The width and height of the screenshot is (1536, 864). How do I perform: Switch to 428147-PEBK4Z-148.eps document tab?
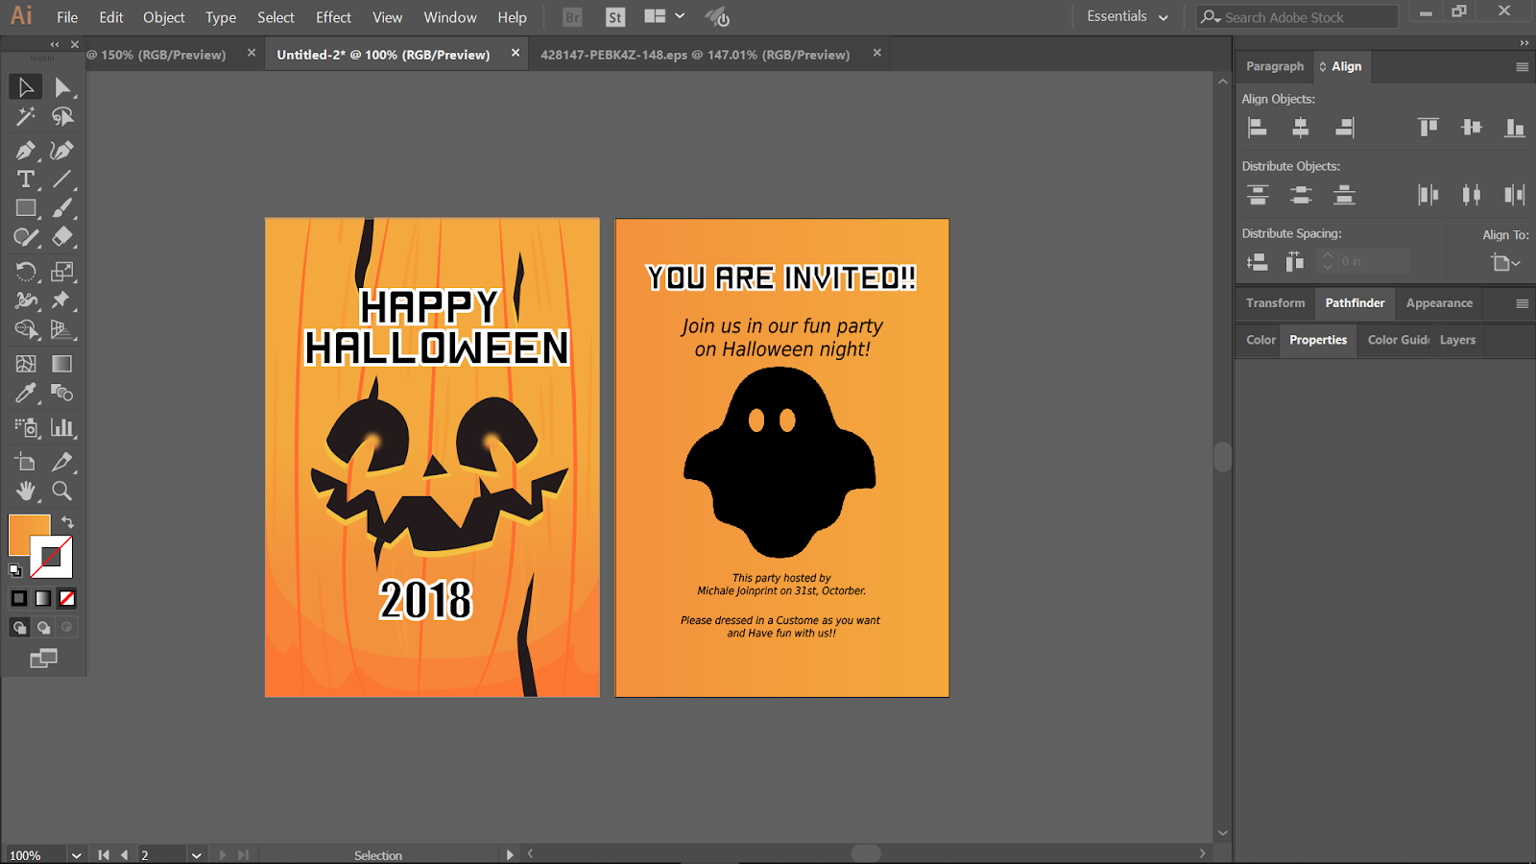tap(695, 55)
